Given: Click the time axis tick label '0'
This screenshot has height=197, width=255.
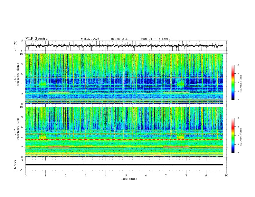Looking at the screenshot, I should tap(25, 175).
